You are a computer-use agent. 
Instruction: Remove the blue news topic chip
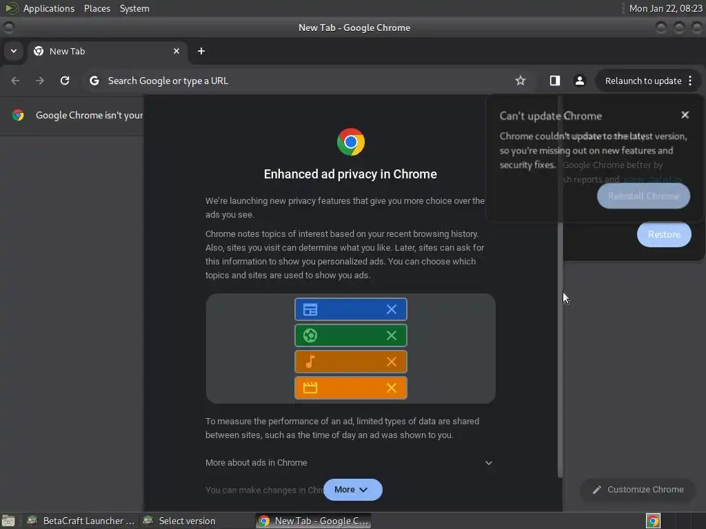(x=392, y=309)
